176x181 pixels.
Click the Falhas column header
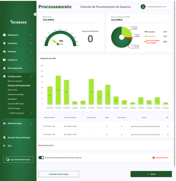coord(107,117)
